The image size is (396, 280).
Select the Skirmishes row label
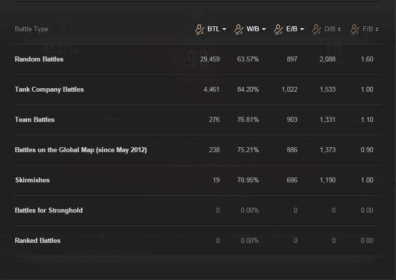32,180
